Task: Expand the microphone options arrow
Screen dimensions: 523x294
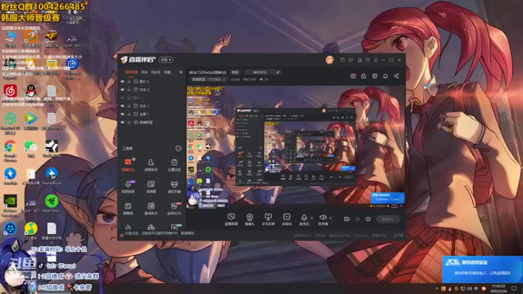Action: (312, 218)
